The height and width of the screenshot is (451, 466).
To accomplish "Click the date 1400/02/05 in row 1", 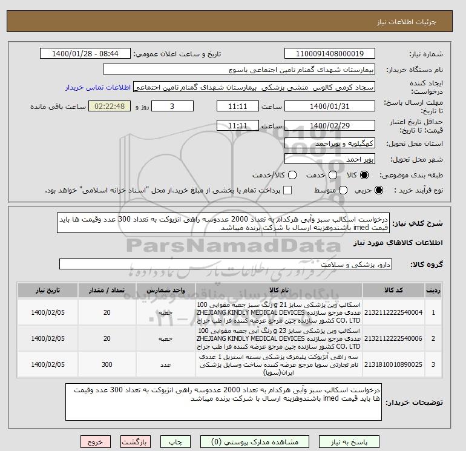I will 48,312.
